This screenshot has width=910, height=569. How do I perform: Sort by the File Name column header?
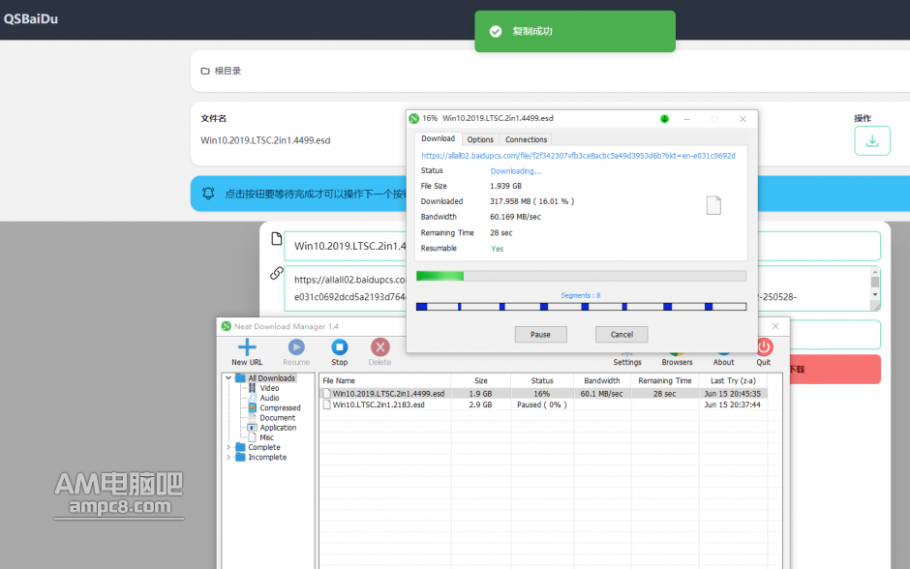coord(385,380)
